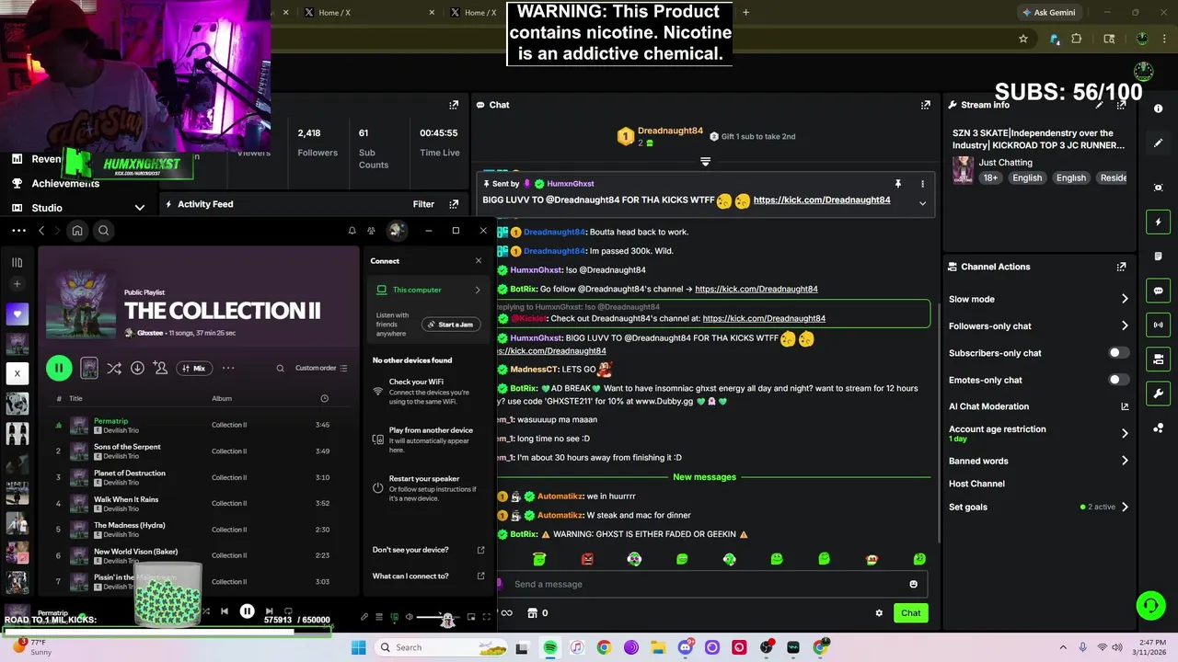Bookmark this page with the star icon

tap(1022, 39)
